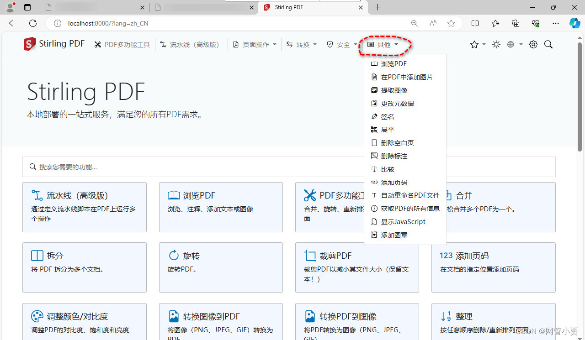Click the 旋转 card rotate icon

click(x=174, y=255)
